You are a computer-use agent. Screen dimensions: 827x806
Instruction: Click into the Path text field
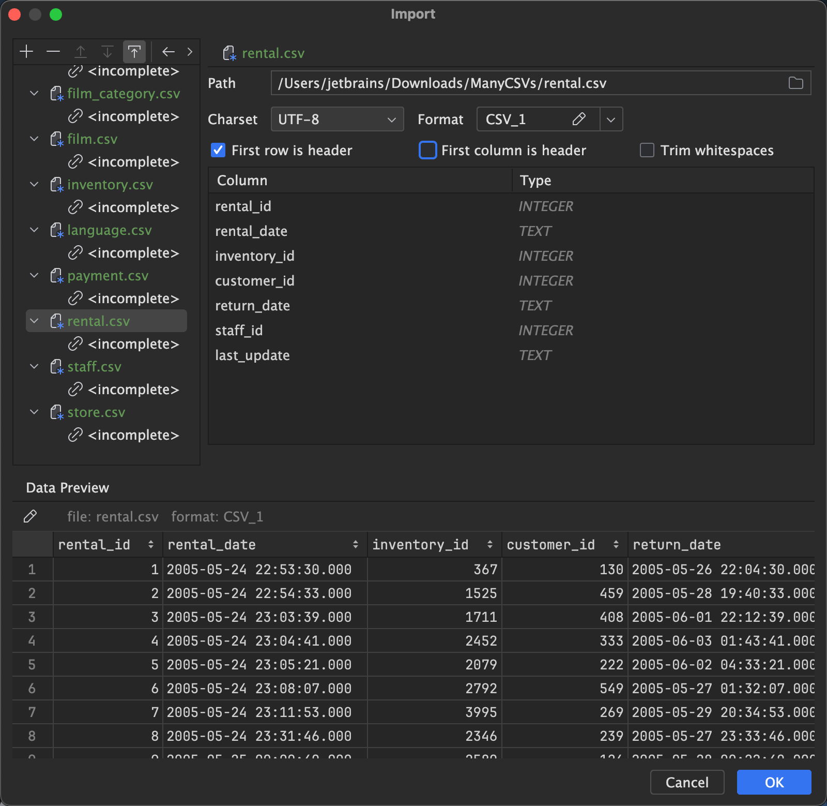527,83
